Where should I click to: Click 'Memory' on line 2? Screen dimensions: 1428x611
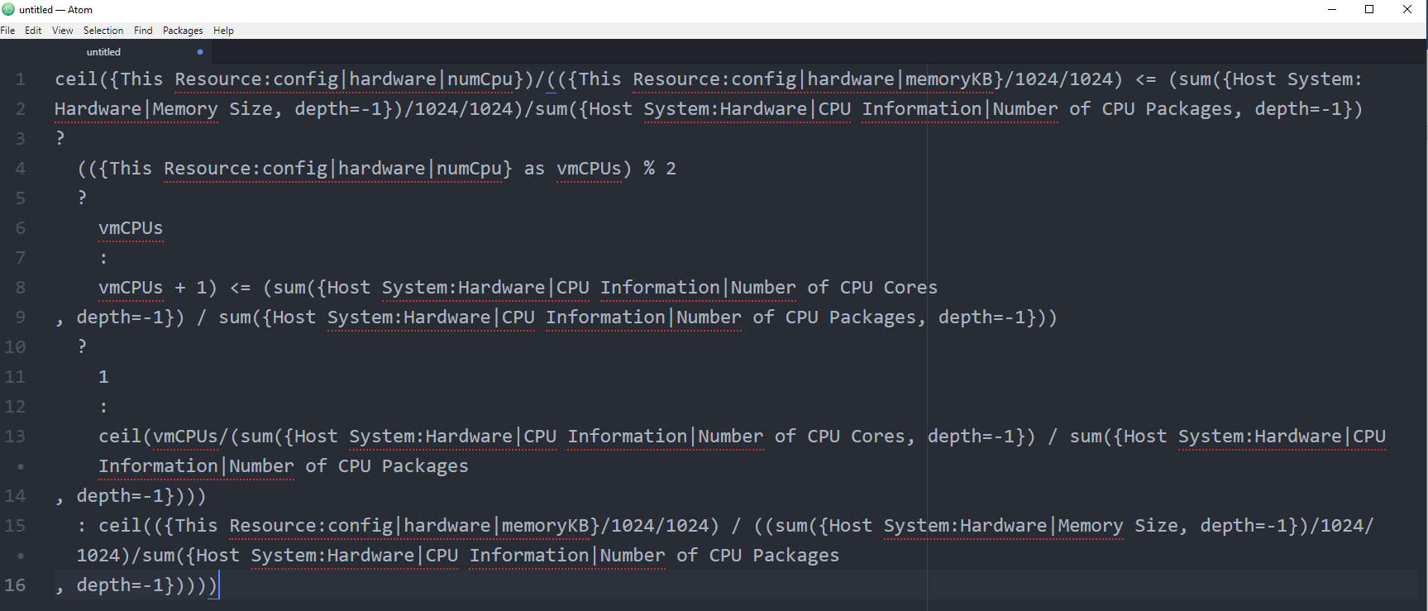[185, 109]
